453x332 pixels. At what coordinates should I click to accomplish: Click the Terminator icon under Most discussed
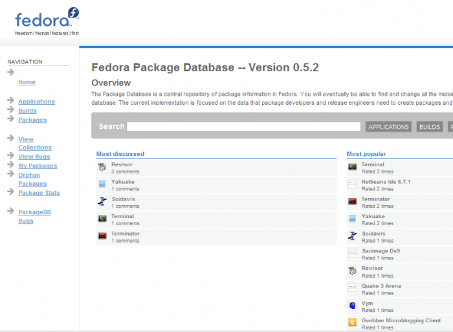tap(102, 236)
